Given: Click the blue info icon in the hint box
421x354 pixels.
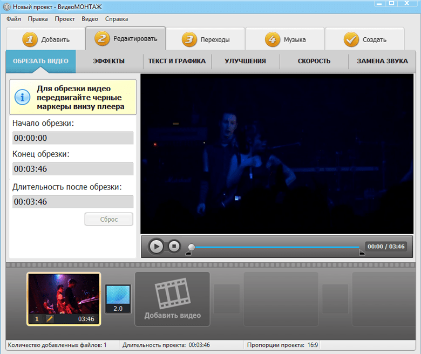Looking at the screenshot, I should point(22,97).
